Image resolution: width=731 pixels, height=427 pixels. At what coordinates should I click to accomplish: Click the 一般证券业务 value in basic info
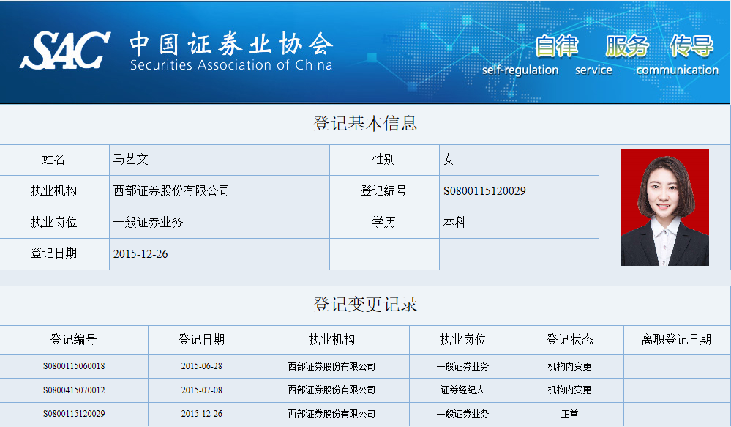click(x=149, y=223)
